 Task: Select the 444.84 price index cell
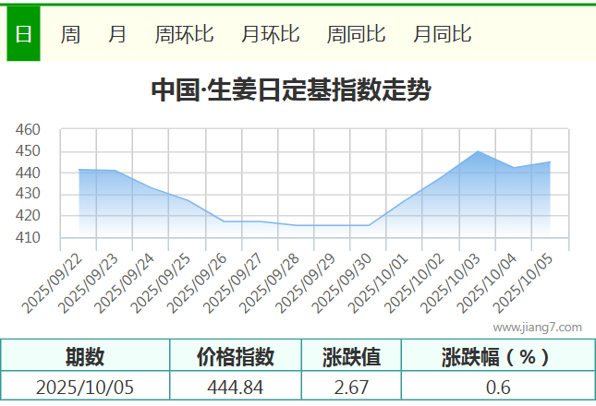click(x=236, y=387)
